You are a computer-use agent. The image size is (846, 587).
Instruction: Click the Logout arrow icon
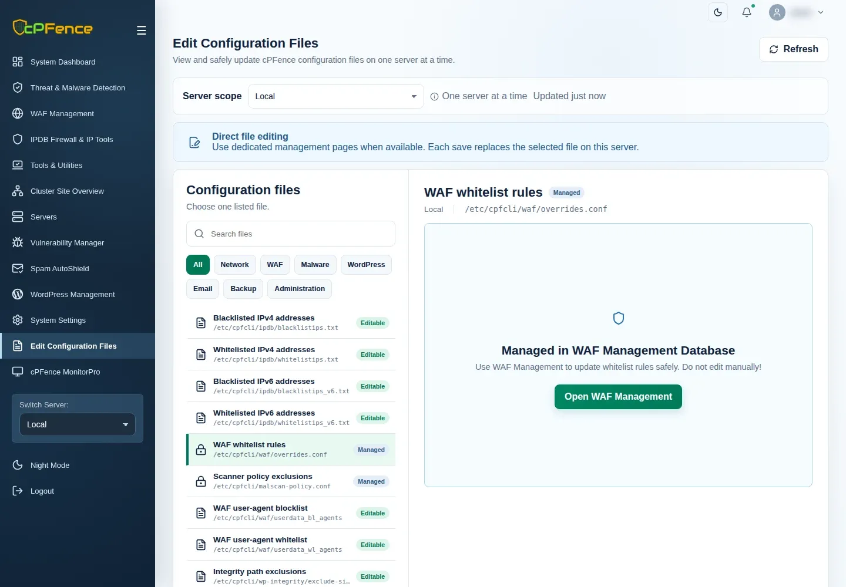point(18,491)
